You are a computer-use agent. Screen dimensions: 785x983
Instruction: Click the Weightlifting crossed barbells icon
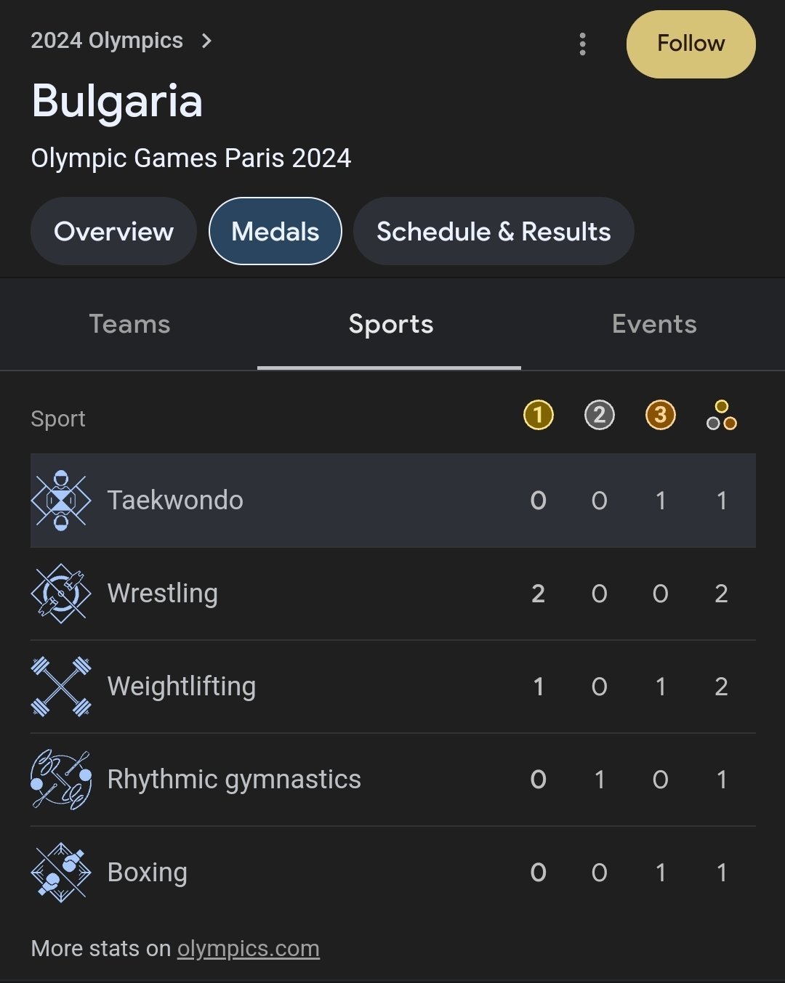coord(61,687)
